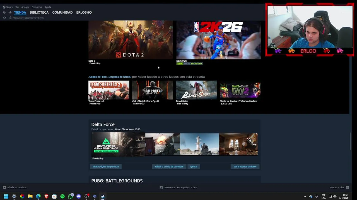The image size is (357, 200).
Task: Open the Blood Strike thumbnail
Action: point(196,90)
